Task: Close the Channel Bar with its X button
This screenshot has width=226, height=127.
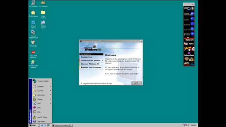Action: [193, 5]
